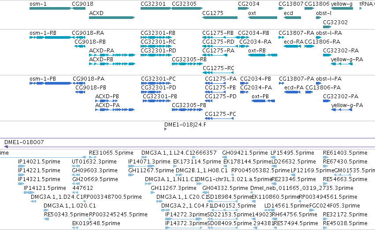Click the CG32301-RD transcript label
The height and width of the screenshot is (230, 375).
coord(158,51)
